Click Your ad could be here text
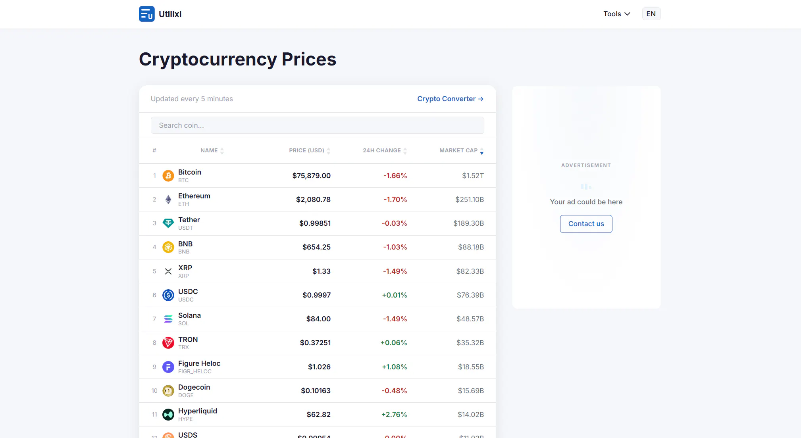This screenshot has height=438, width=801. [x=586, y=202]
